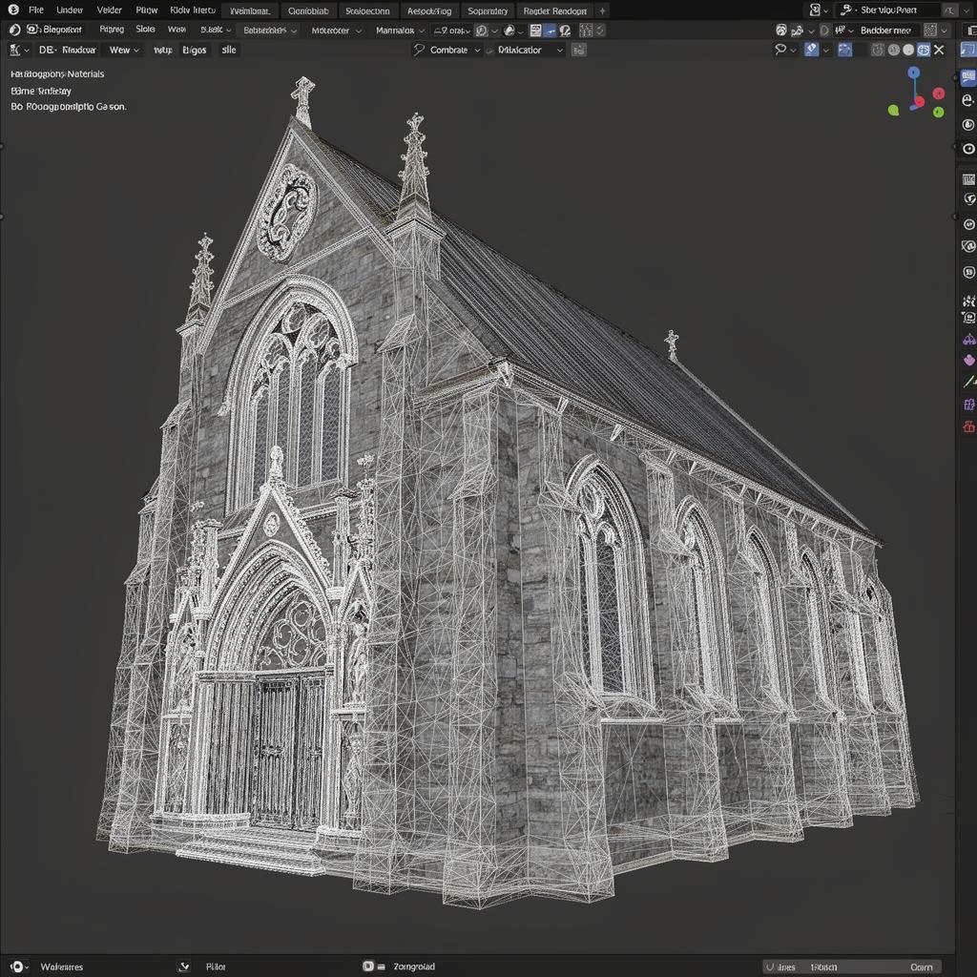977x977 pixels.
Task: Open the Undev menu
Action: click(69, 10)
